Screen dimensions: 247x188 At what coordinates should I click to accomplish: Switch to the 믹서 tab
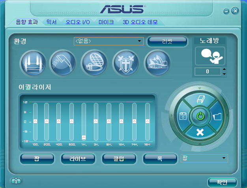coord(52,22)
